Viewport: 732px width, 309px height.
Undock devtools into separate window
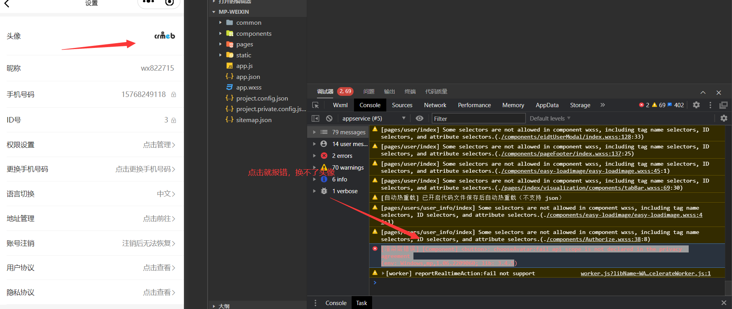click(x=723, y=105)
